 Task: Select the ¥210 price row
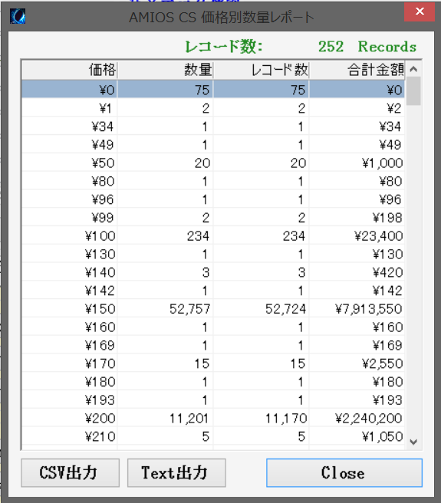tap(213, 436)
